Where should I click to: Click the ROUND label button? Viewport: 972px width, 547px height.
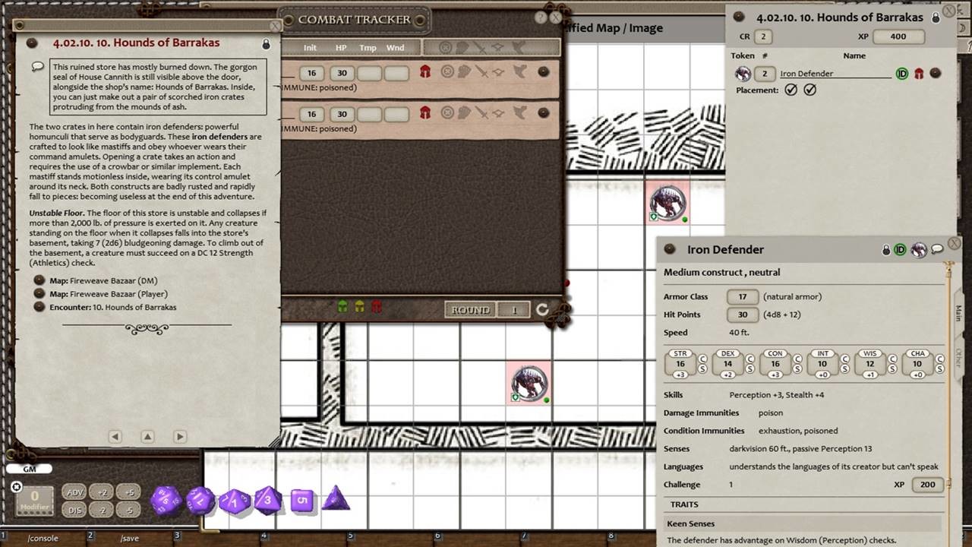pyautogui.click(x=471, y=310)
